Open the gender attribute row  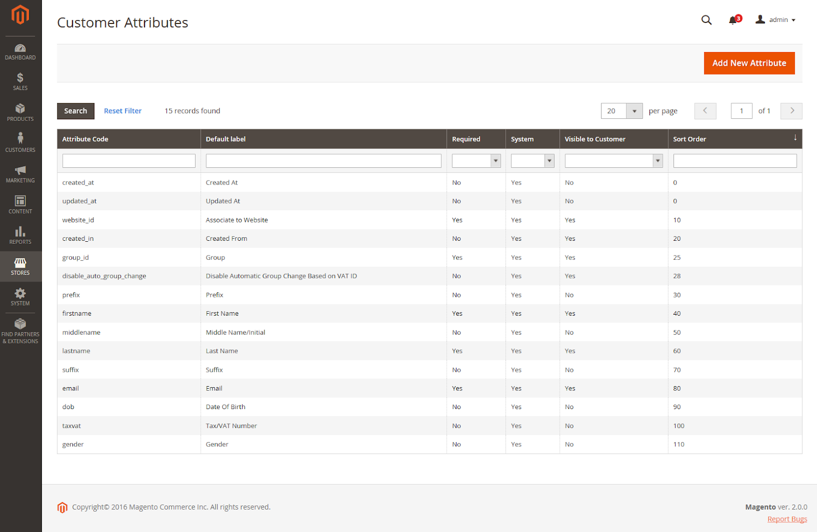coord(429,444)
